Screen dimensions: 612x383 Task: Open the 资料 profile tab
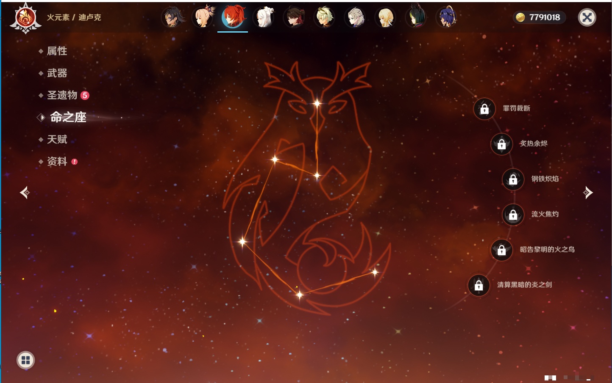click(57, 161)
